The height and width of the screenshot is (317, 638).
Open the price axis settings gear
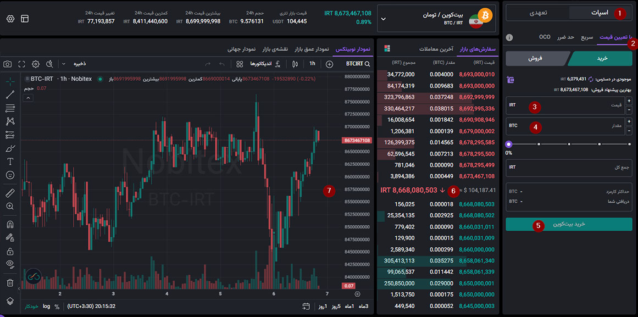pyautogui.click(x=357, y=294)
